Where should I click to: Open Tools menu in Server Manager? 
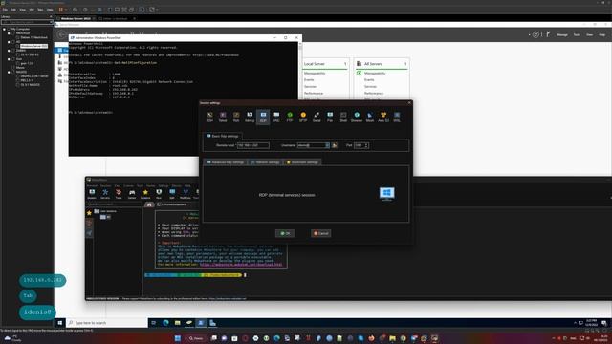pyautogui.click(x=577, y=35)
